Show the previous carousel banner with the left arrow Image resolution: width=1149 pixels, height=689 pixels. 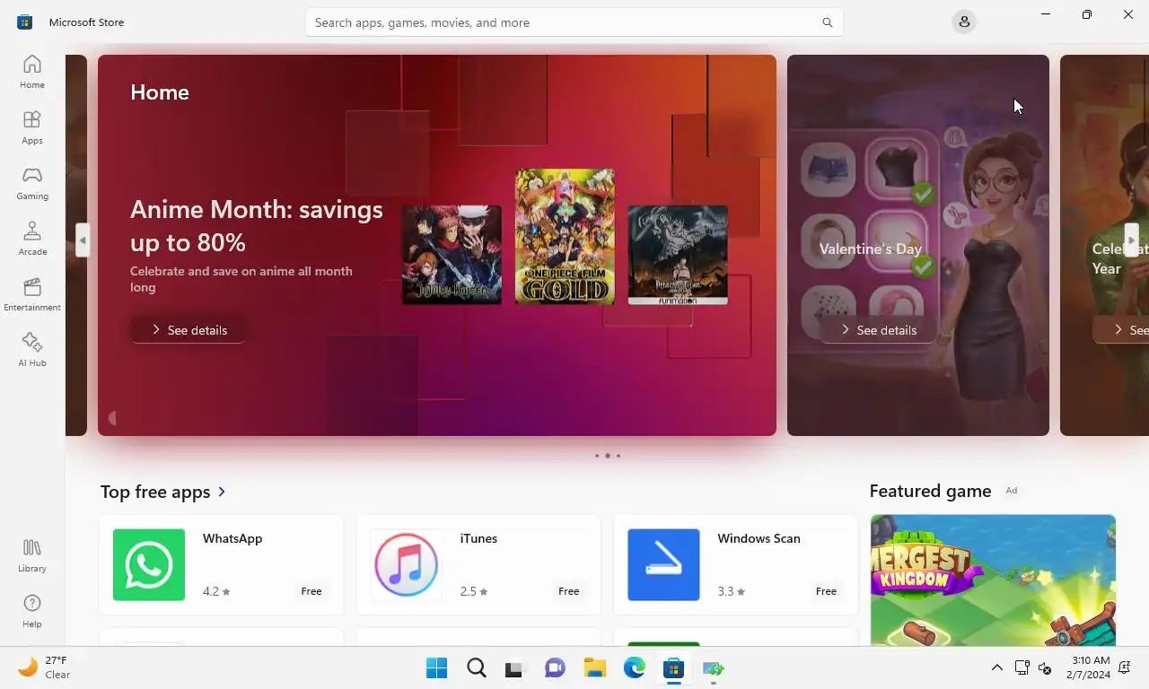pyautogui.click(x=83, y=240)
